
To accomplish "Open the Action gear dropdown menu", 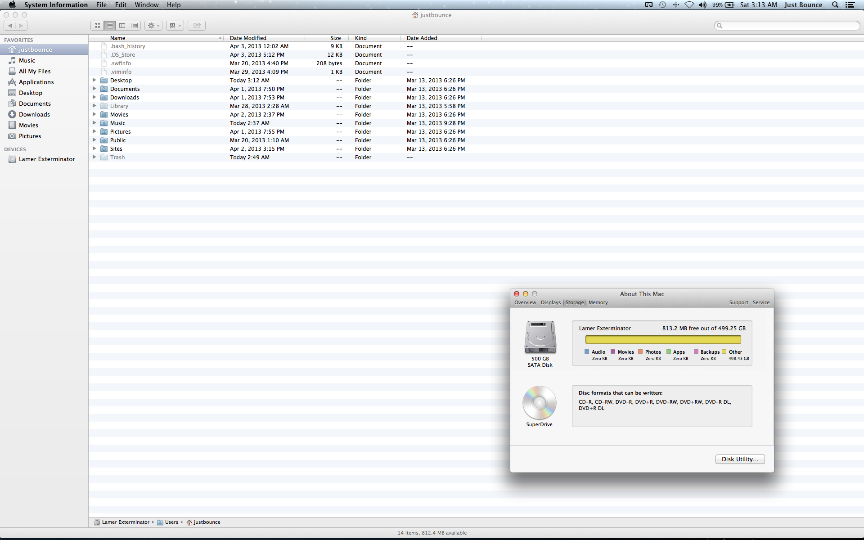I will click(153, 26).
